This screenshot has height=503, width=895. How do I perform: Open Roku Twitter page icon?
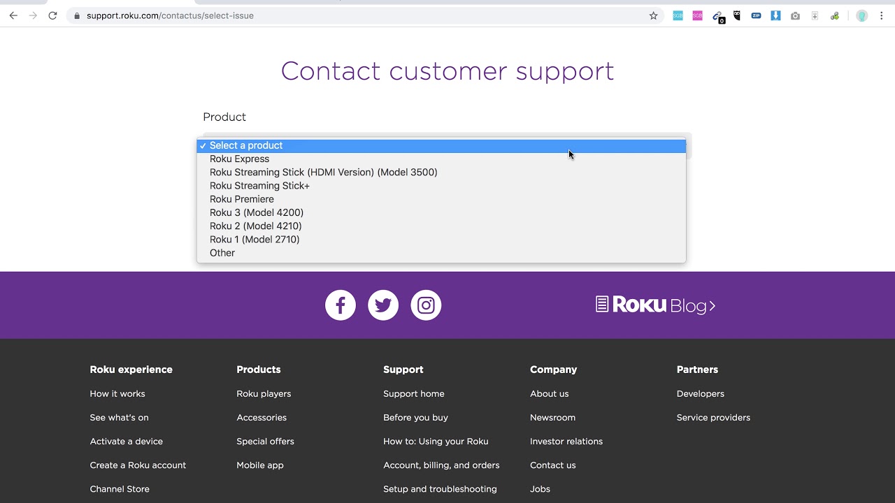383,305
